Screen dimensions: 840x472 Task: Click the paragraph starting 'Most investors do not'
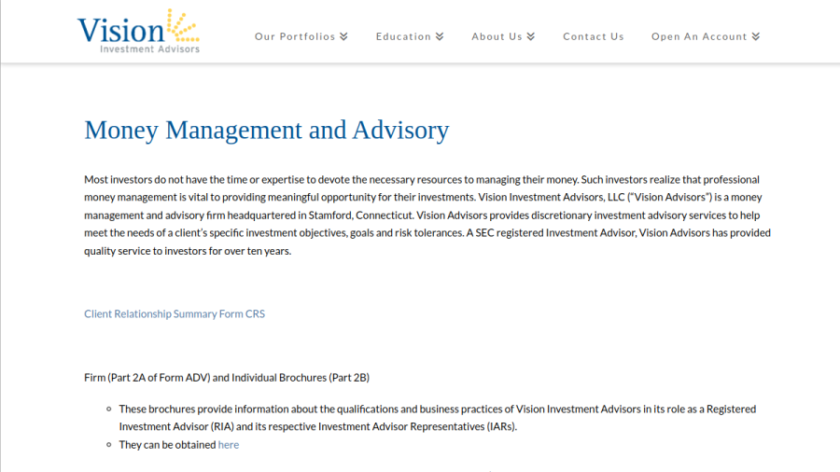427,215
